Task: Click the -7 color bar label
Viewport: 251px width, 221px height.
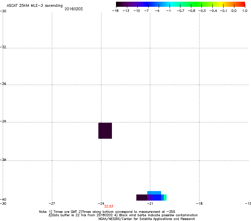Action: coord(147,11)
